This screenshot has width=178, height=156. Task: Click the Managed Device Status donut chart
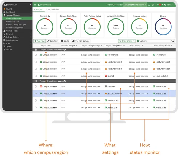tap(116, 27)
